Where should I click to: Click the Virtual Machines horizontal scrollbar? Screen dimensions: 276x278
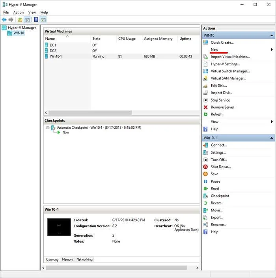tap(90, 113)
